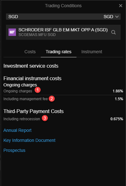Click the SCGEMAS.MFU SGD ticker text
Image resolution: width=126 pixels, height=186 pixels.
click(x=37, y=35)
